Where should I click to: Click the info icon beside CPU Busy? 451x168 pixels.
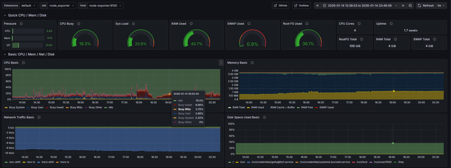point(79,24)
